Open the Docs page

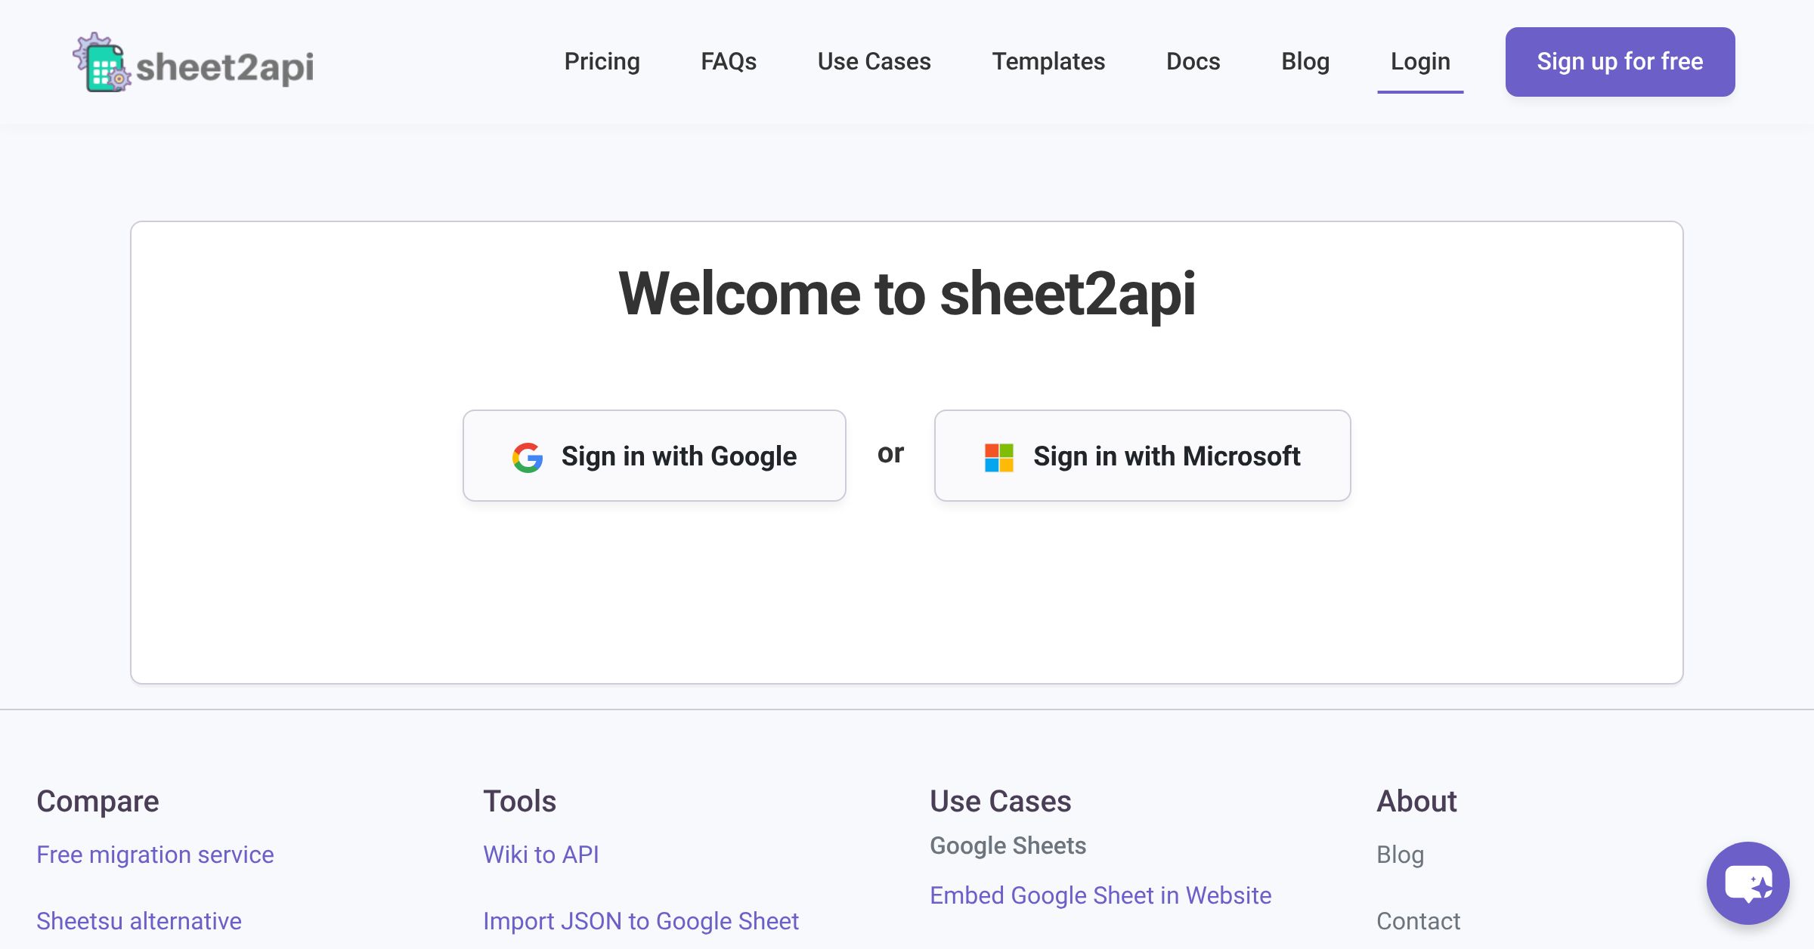point(1193,61)
